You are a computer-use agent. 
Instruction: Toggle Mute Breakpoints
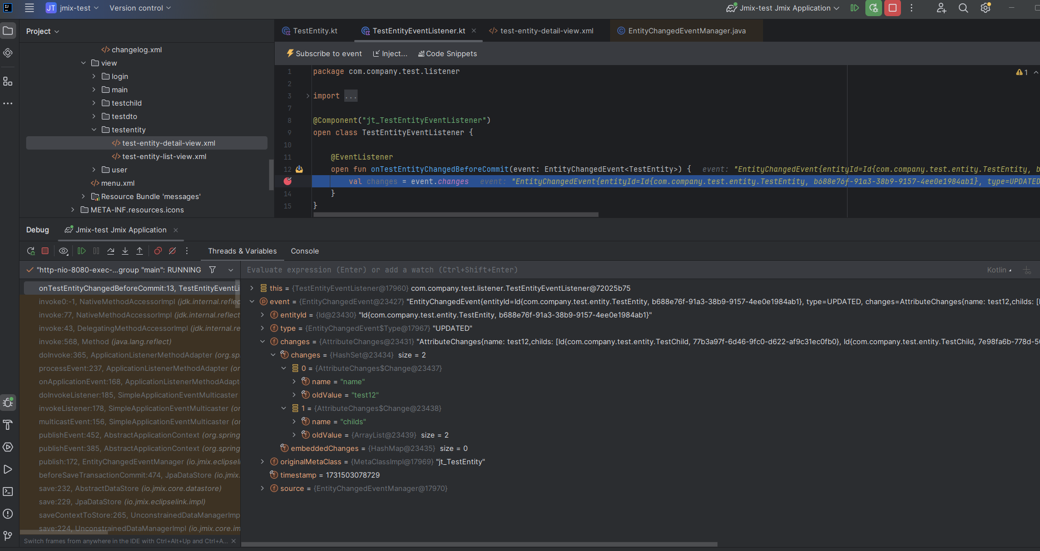click(x=172, y=251)
